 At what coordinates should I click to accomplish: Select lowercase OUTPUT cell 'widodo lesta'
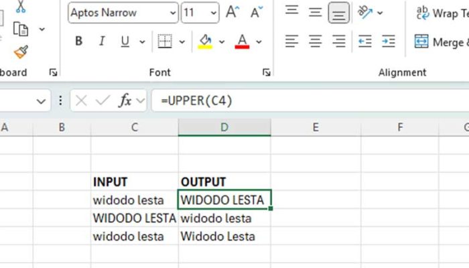pos(224,218)
